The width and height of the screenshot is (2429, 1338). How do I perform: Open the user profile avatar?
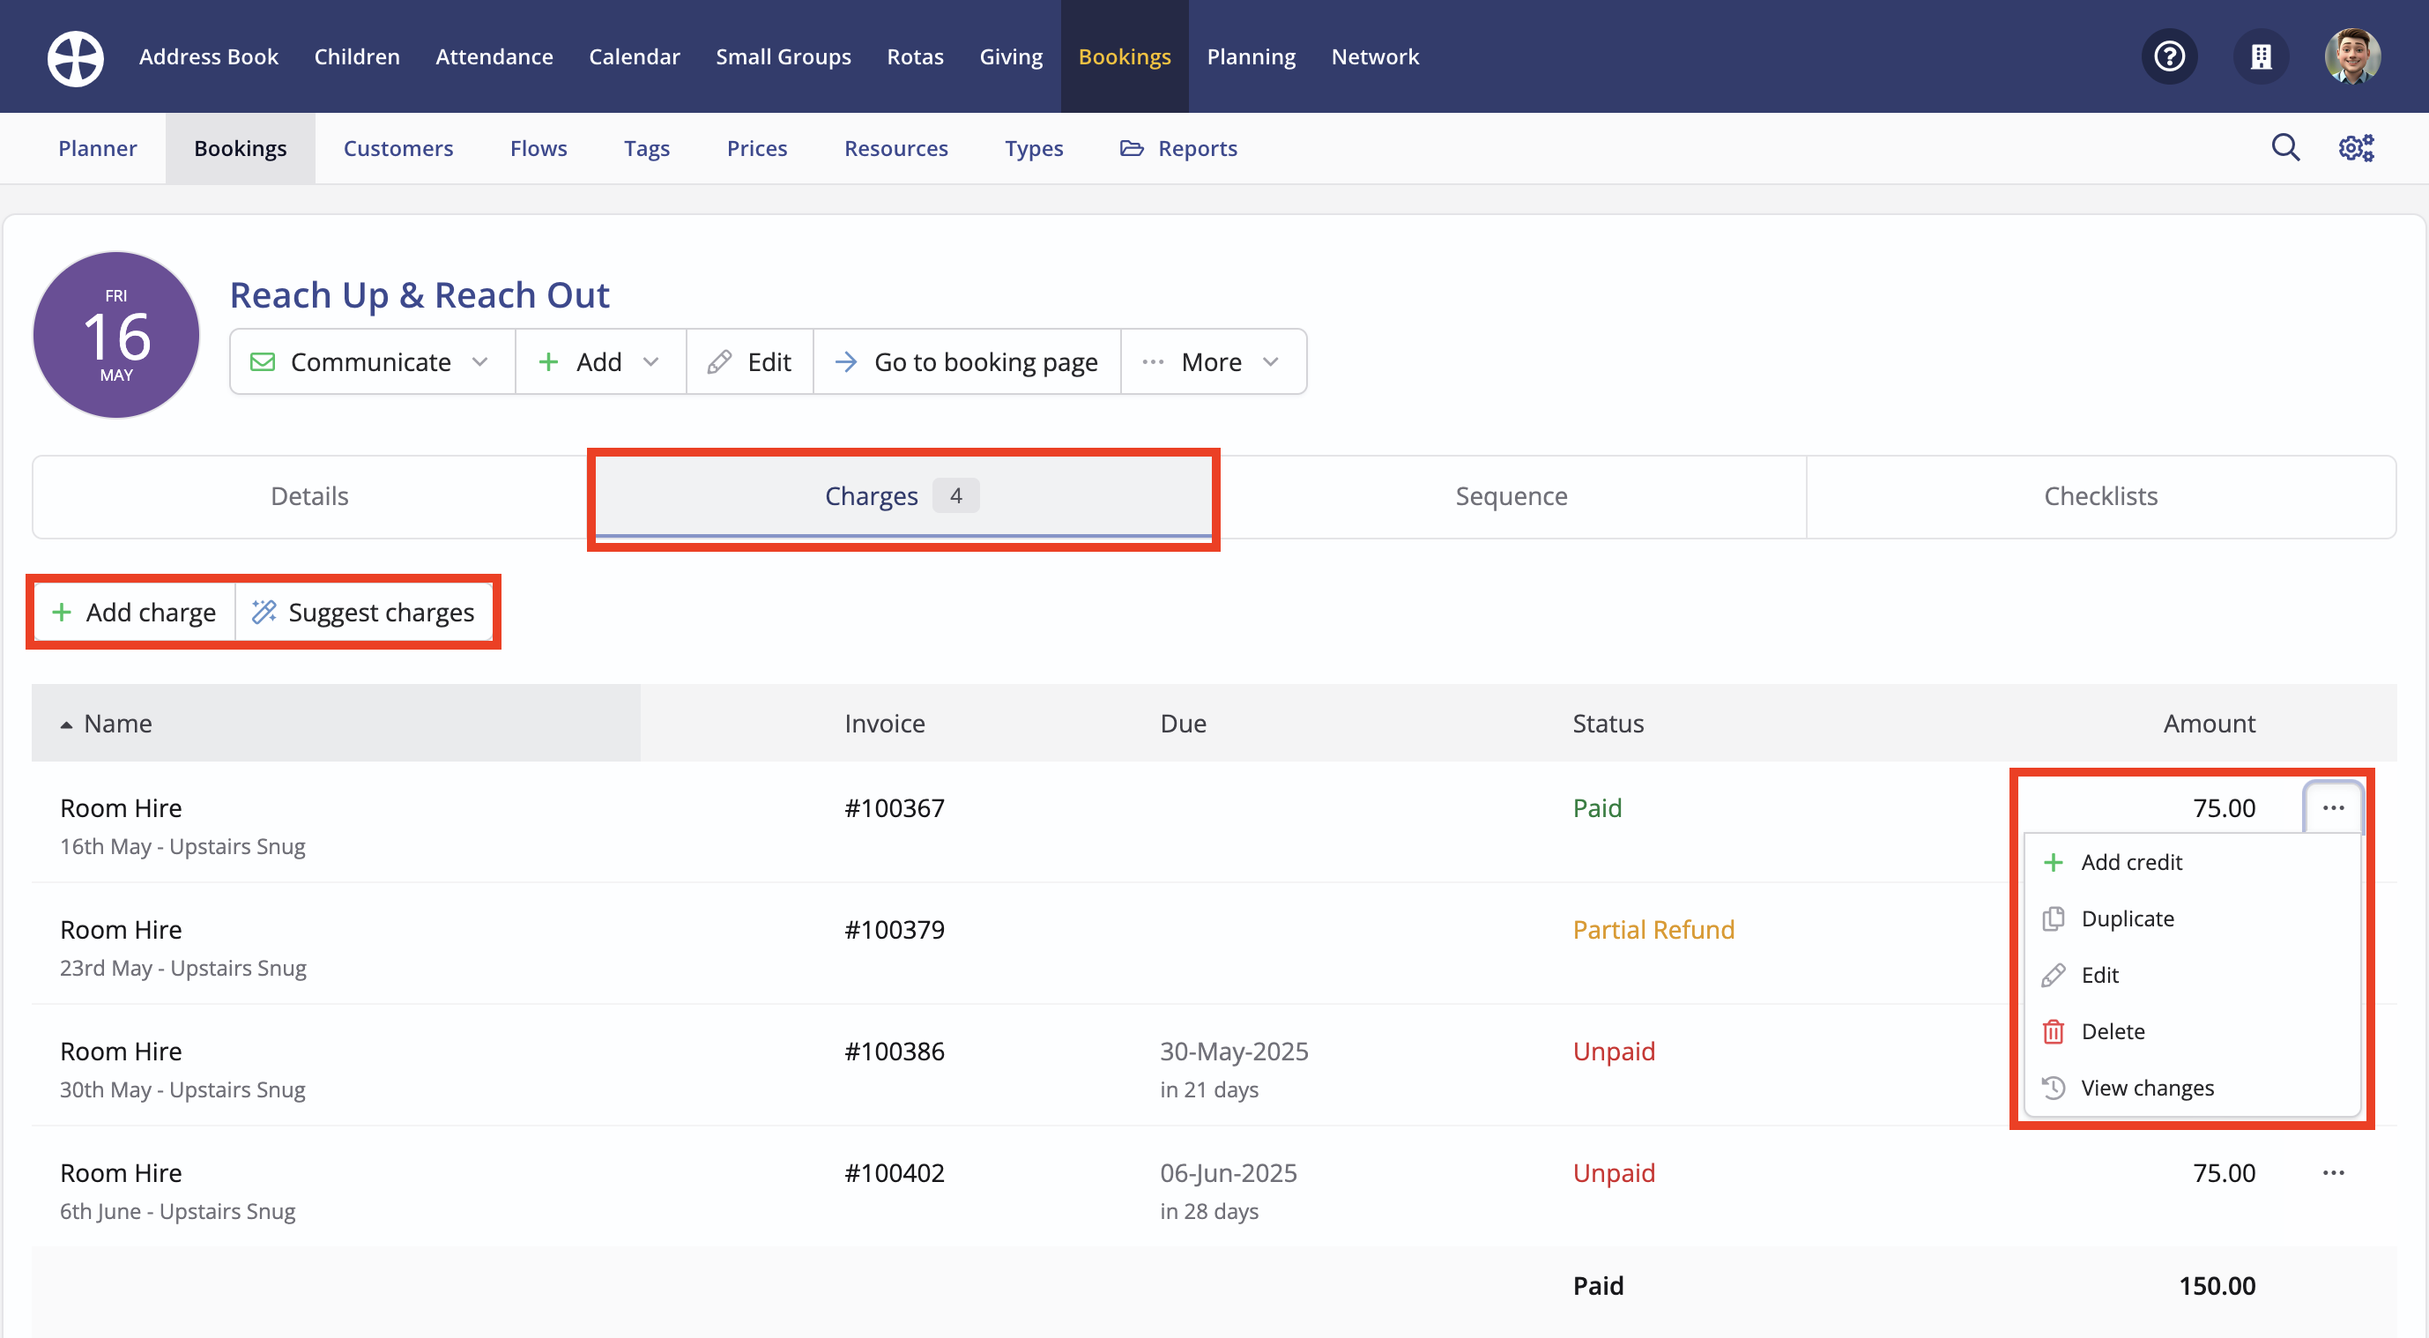(2352, 57)
